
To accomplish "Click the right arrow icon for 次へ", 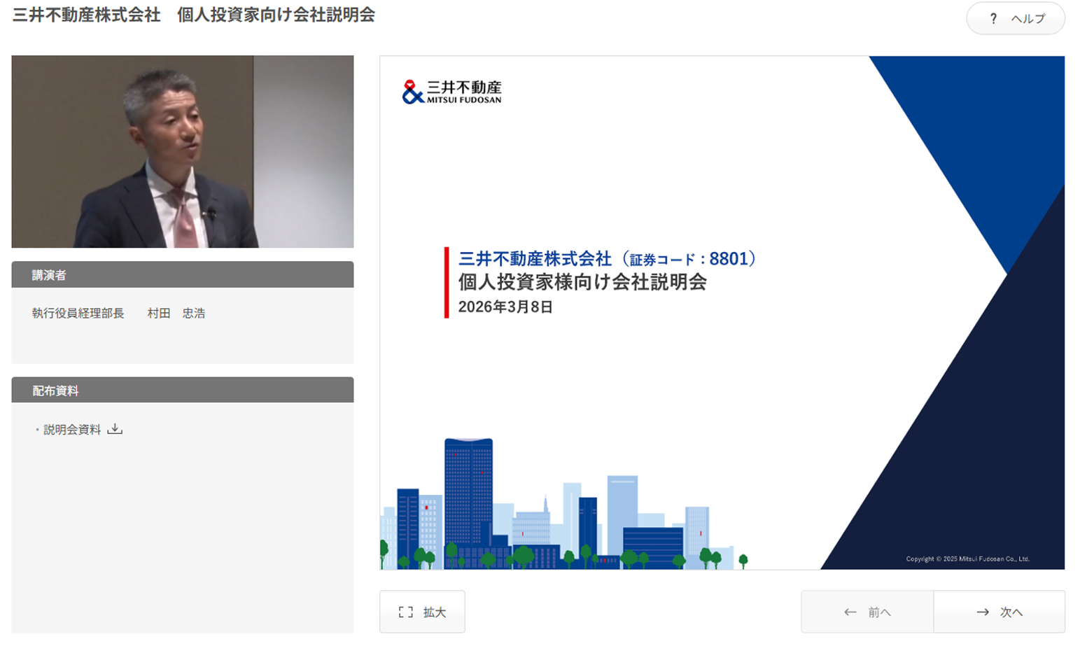I will [983, 612].
